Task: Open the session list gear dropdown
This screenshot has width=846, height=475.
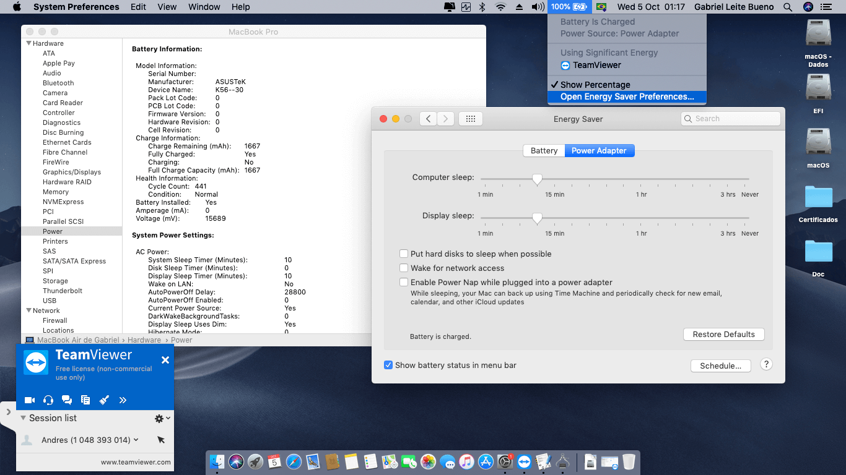Action: coord(162,419)
